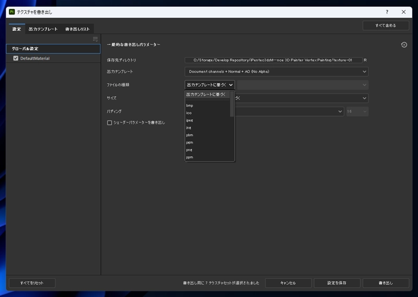Switch to the 書き出しリスト tab
The image size is (418, 297).
pos(77,29)
